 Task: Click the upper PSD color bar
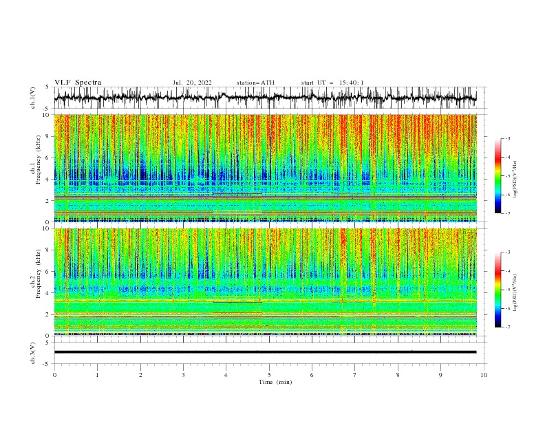point(498,176)
